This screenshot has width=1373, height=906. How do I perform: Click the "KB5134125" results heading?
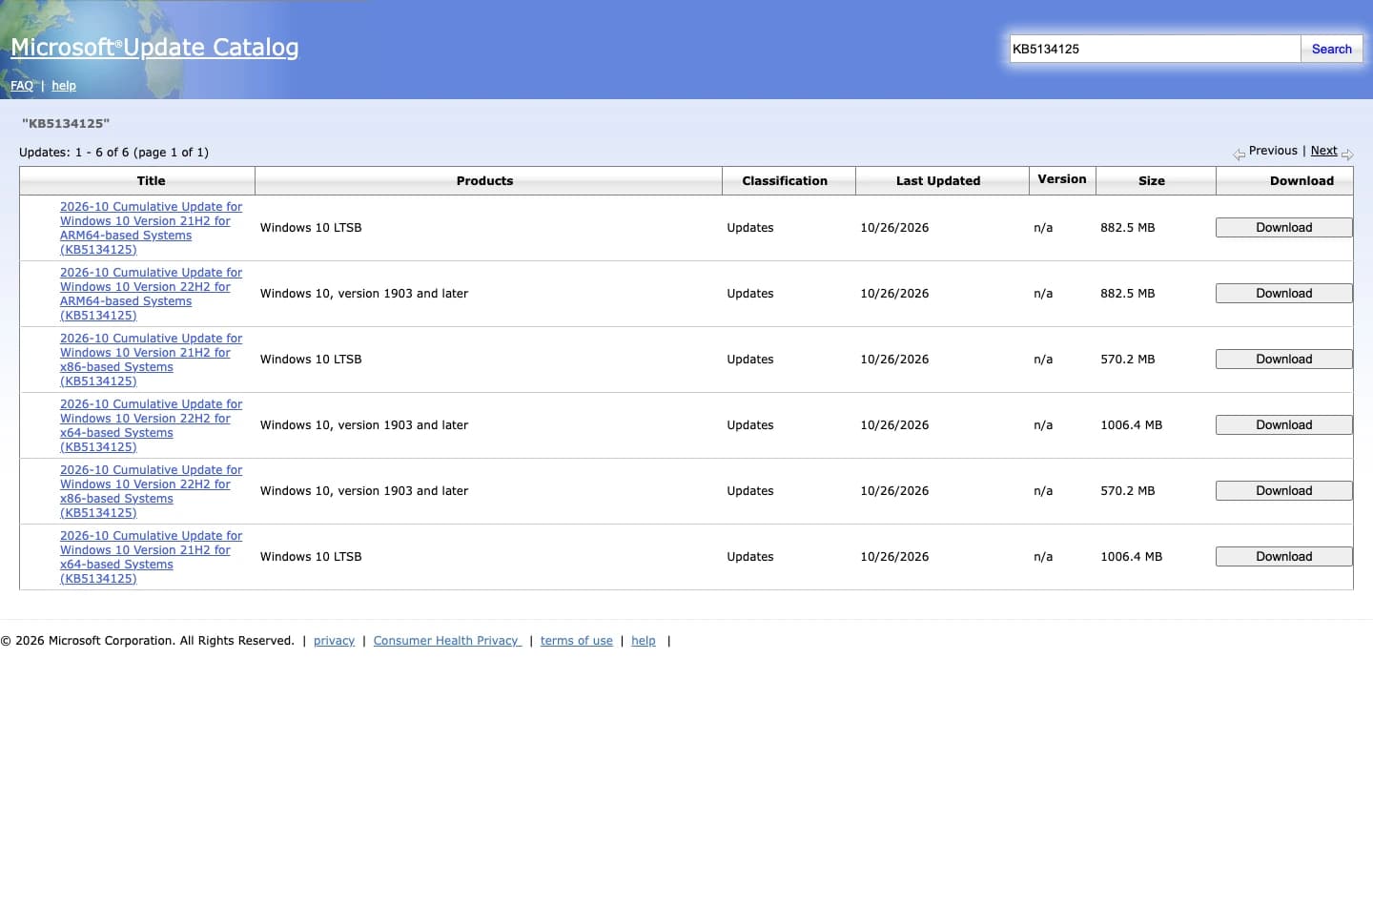click(66, 124)
